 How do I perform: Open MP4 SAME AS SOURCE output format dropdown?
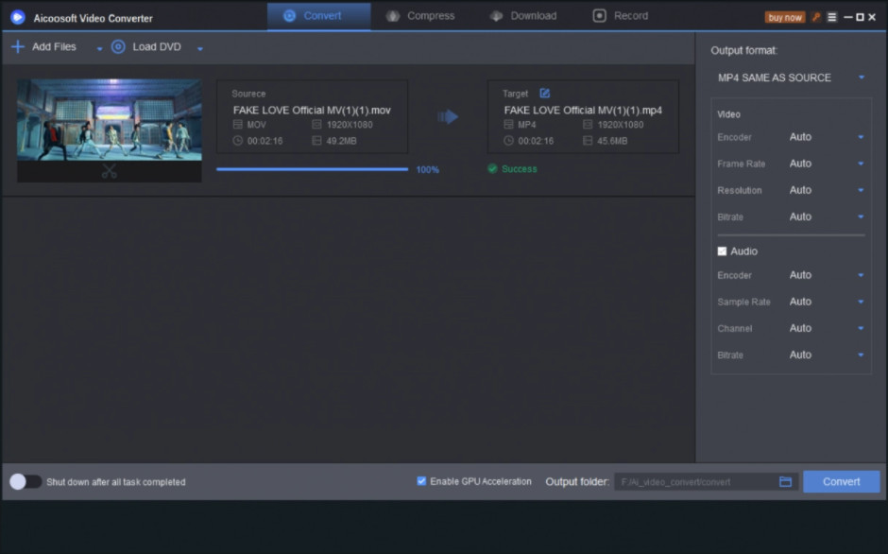(791, 78)
